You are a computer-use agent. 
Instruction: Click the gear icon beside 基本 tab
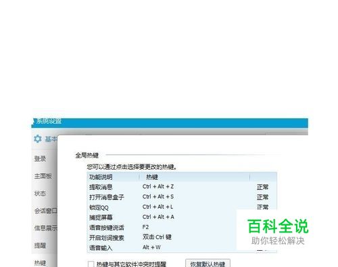pyautogui.click(x=38, y=139)
